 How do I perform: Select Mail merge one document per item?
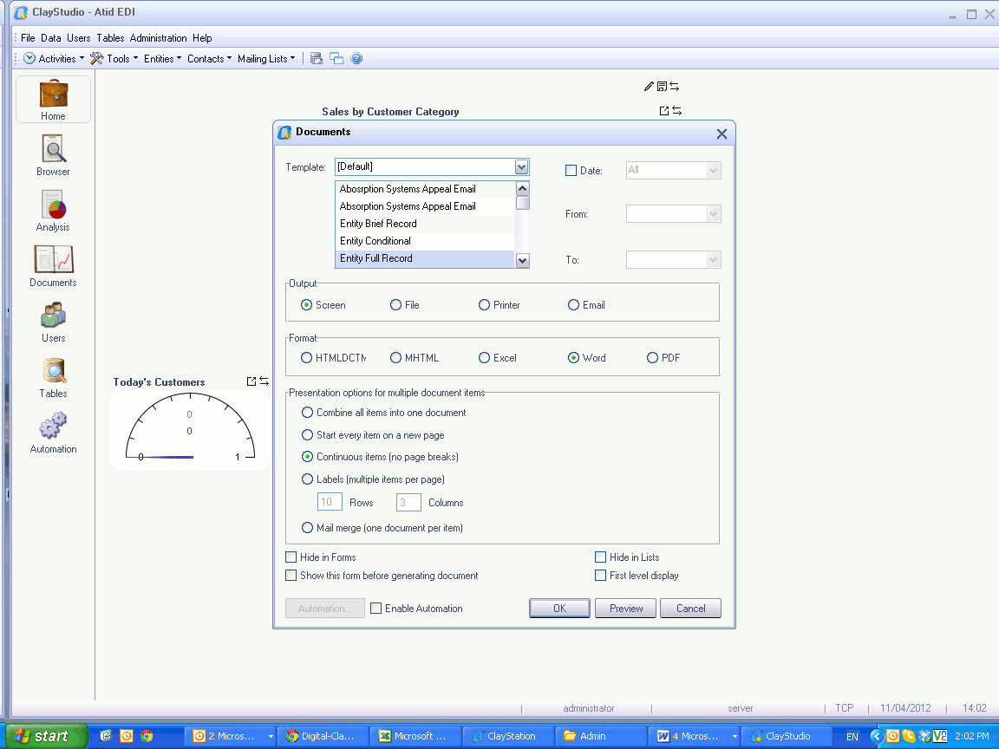307,528
